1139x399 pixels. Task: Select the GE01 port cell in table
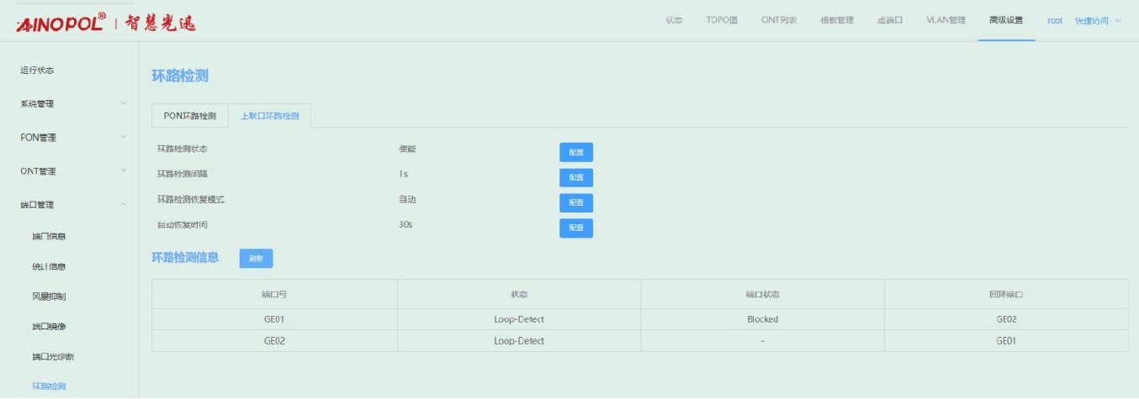(x=274, y=319)
